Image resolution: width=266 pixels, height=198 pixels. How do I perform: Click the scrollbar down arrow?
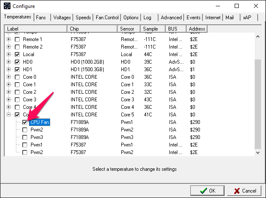258,152
